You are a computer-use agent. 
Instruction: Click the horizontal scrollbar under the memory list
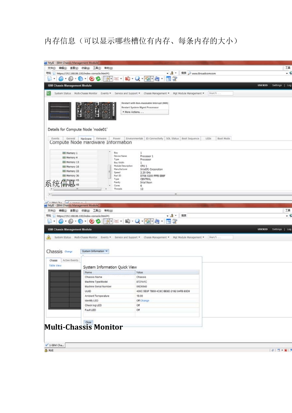point(77,189)
